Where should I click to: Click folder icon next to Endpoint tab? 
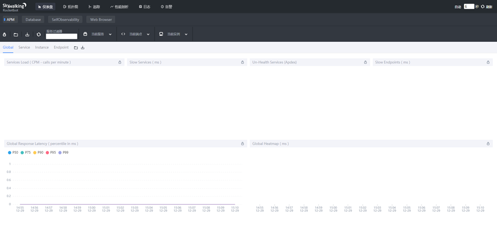[75, 48]
